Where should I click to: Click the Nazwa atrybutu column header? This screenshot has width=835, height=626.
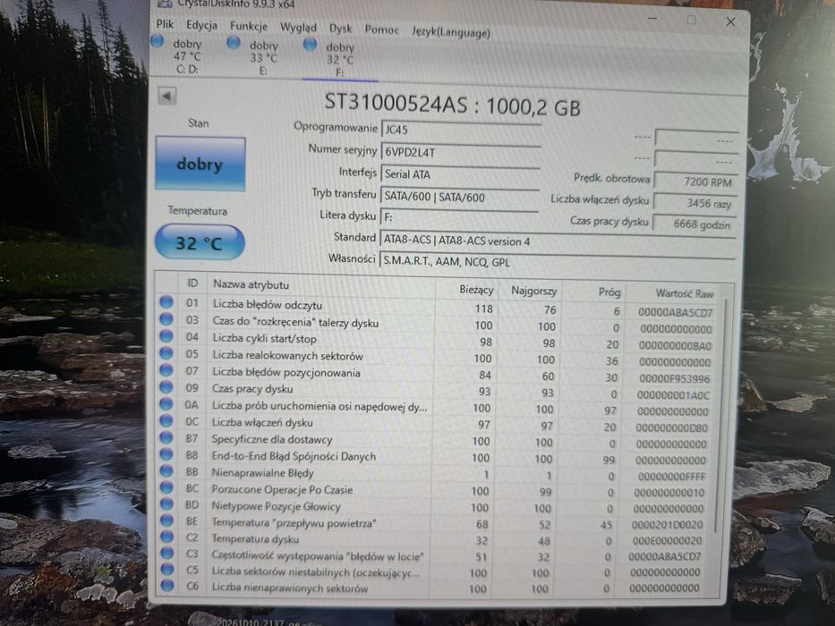(321, 285)
